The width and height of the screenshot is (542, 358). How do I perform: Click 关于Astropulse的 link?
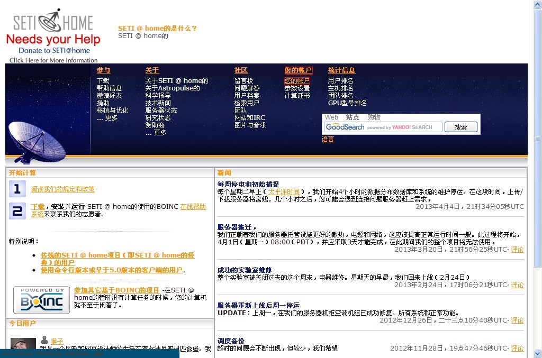click(173, 88)
